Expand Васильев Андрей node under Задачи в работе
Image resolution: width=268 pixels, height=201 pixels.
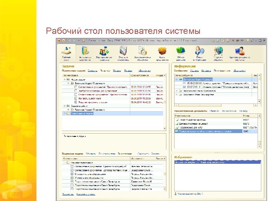[x=68, y=110]
